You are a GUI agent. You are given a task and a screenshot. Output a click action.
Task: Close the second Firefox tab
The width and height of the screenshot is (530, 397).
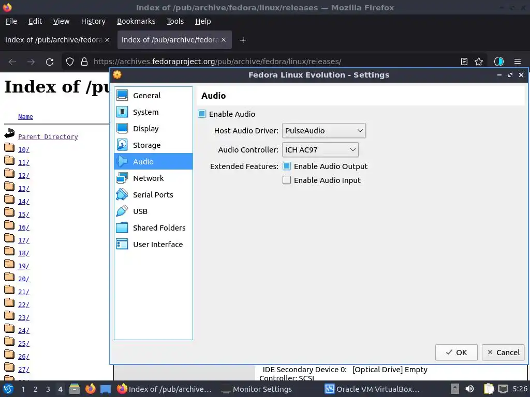coord(224,40)
